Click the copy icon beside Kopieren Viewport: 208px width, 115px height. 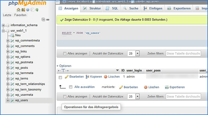(x=87, y=77)
